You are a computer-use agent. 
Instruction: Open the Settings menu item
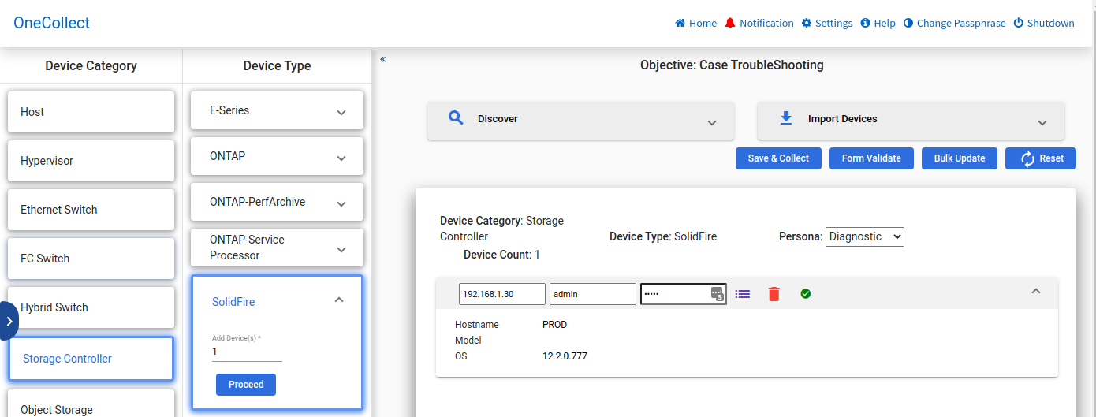click(x=827, y=23)
